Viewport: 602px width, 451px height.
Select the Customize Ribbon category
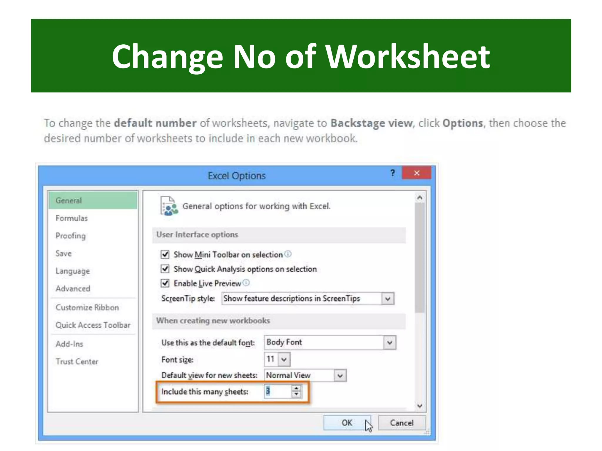pyautogui.click(x=87, y=307)
